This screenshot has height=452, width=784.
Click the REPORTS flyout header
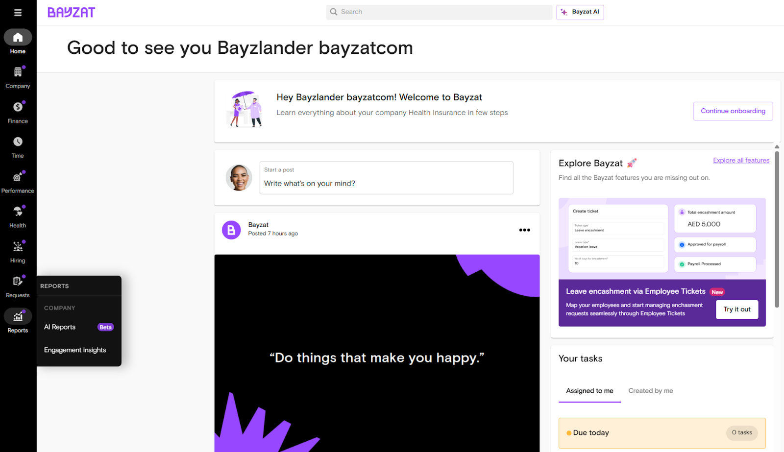click(54, 286)
